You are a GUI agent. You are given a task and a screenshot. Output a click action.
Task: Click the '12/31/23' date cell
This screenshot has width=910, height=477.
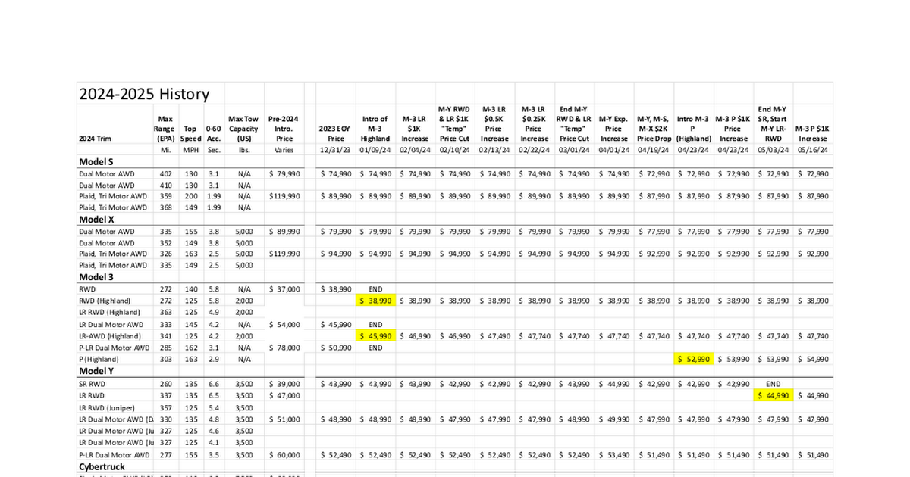336,150
